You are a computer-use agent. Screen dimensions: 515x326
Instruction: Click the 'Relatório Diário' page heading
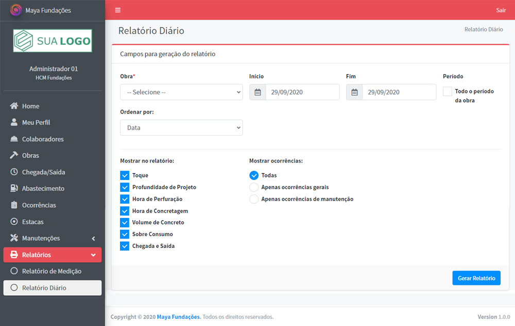[151, 30]
